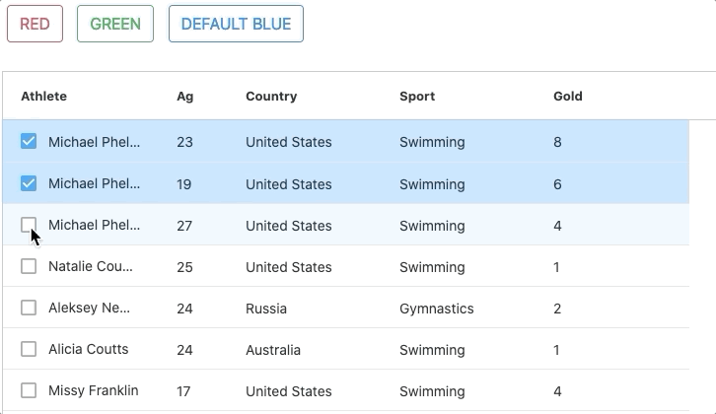Uncheck the age 19 Michael Phelps row

coord(29,183)
